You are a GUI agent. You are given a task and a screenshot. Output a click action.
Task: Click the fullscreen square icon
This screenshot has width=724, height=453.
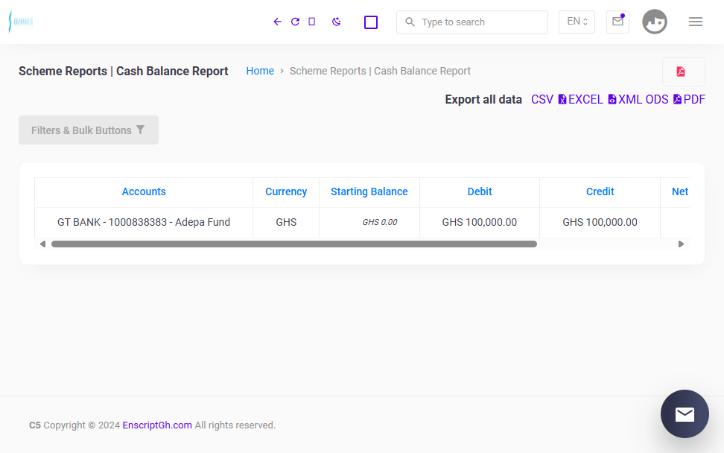pyautogui.click(x=371, y=22)
